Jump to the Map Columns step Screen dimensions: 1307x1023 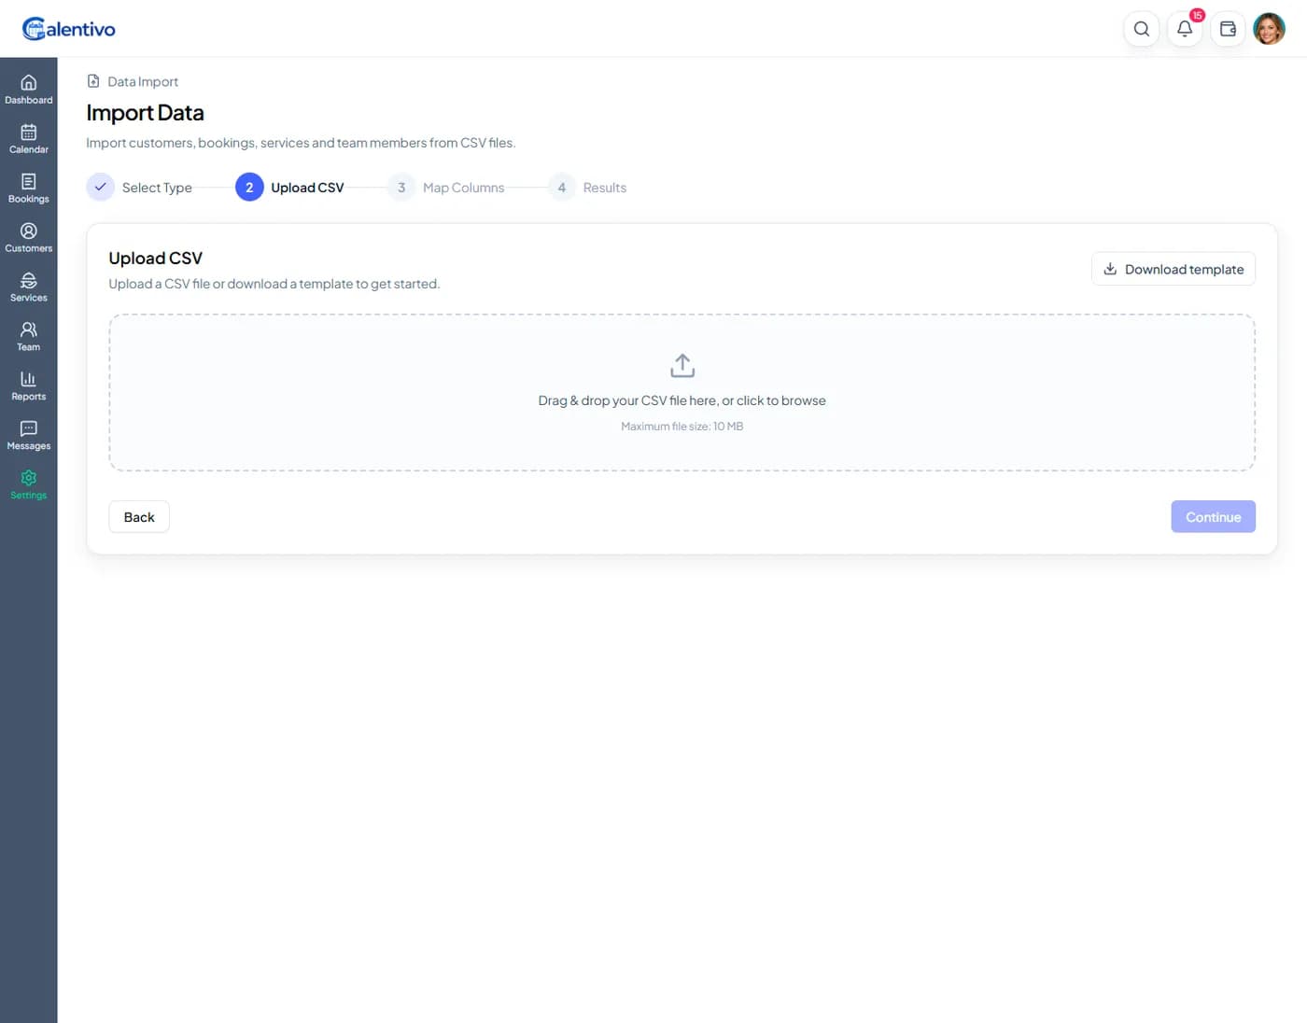(448, 187)
